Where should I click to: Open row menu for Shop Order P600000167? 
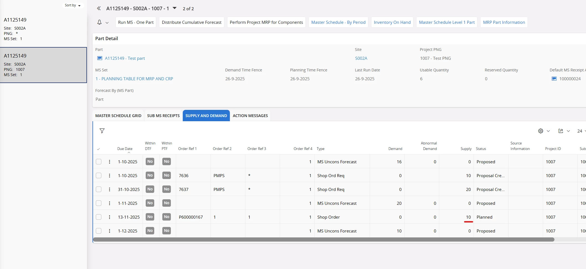pyautogui.click(x=109, y=217)
